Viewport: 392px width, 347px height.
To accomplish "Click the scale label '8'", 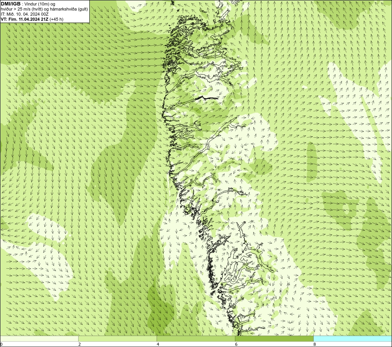I will coord(315,345).
